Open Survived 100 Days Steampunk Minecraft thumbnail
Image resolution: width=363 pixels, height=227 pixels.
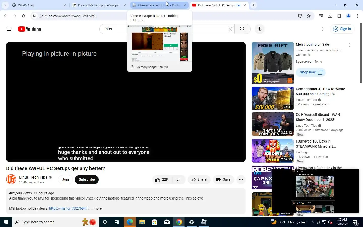pyautogui.click(x=273, y=151)
